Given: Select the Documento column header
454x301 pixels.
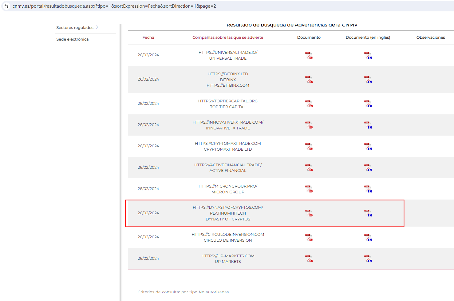Looking at the screenshot, I should coord(309,38).
